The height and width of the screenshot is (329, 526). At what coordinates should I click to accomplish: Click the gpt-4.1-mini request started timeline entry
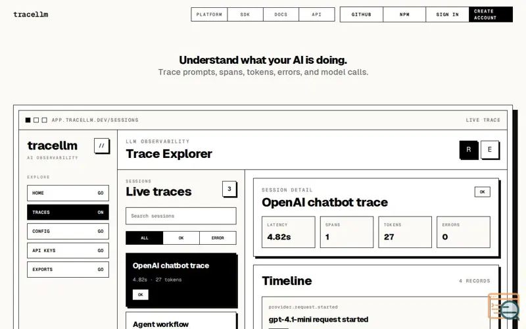376,313
